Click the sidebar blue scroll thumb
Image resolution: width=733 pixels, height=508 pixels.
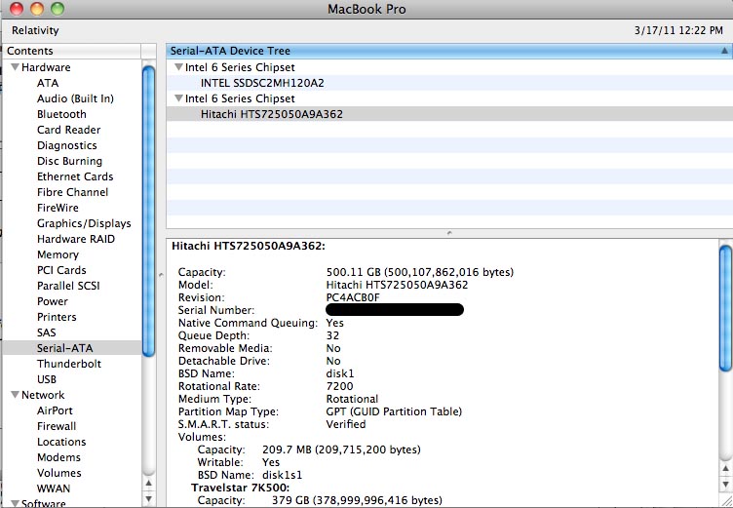pyautogui.click(x=148, y=212)
